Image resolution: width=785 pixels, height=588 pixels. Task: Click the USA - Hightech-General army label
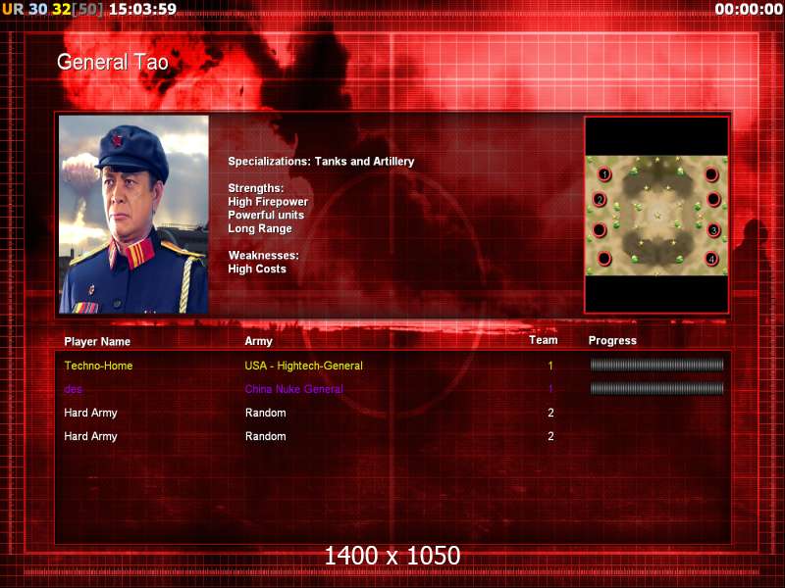[x=303, y=366]
